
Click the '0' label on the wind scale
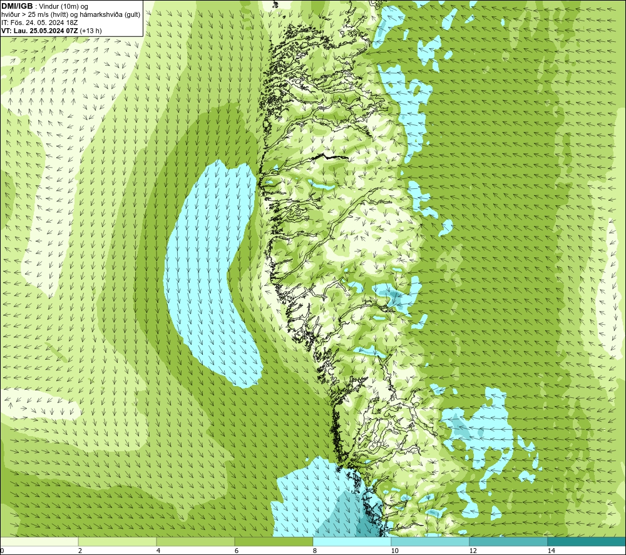point(2,551)
